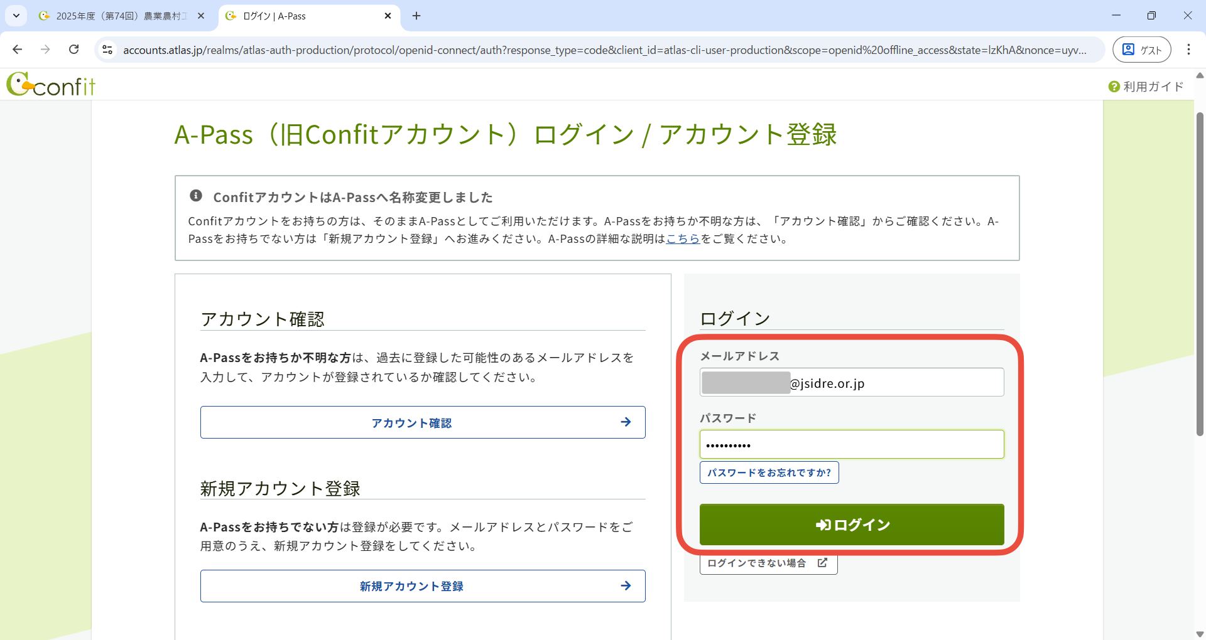The image size is (1206, 640).
Task: Click the アカウント確認 section heading
Action: pos(263,319)
